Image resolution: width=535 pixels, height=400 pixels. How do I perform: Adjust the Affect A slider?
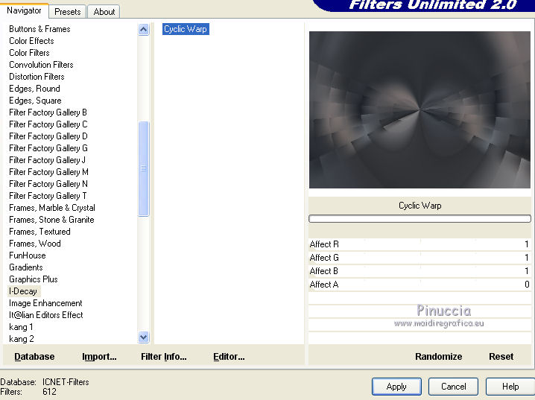420,285
